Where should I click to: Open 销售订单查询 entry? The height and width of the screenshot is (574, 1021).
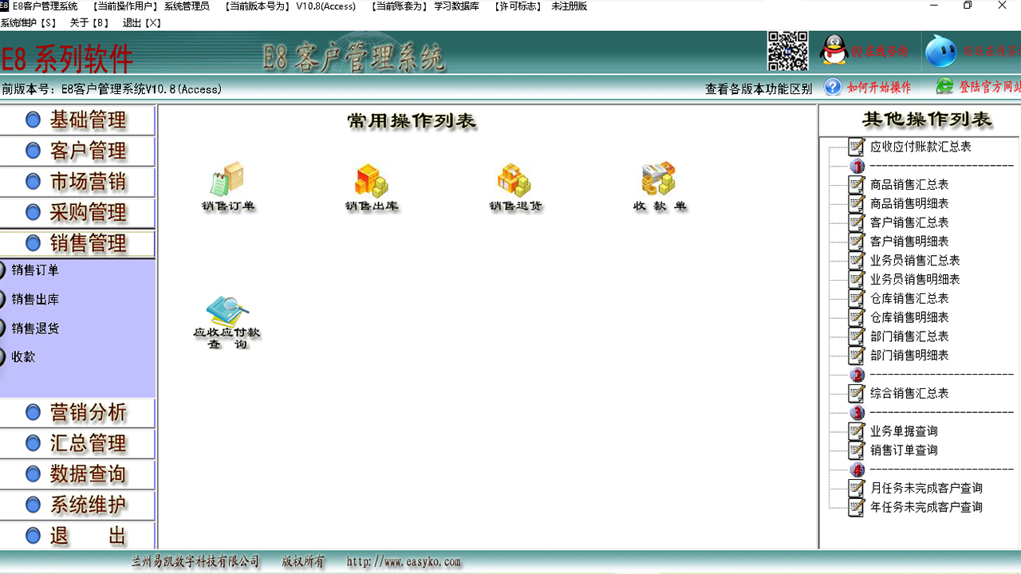[904, 450]
